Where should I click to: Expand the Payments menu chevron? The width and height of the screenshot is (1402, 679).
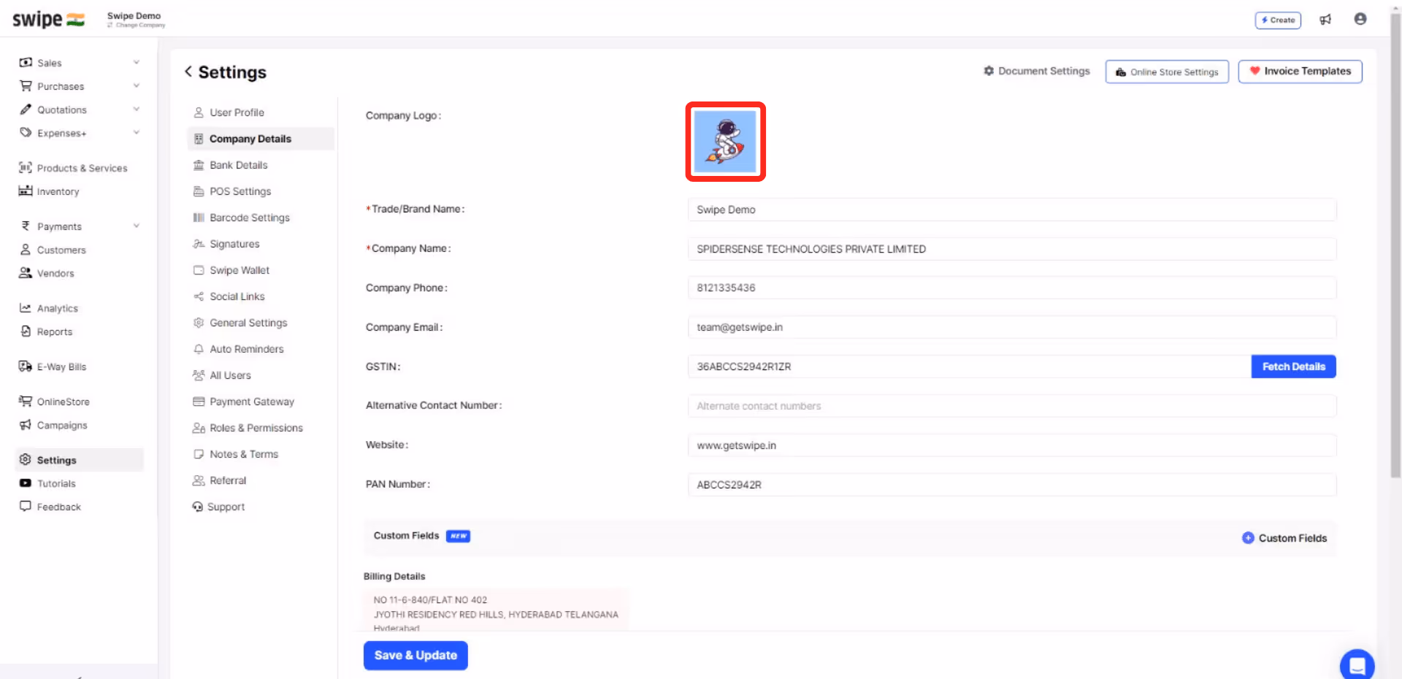coord(137,226)
